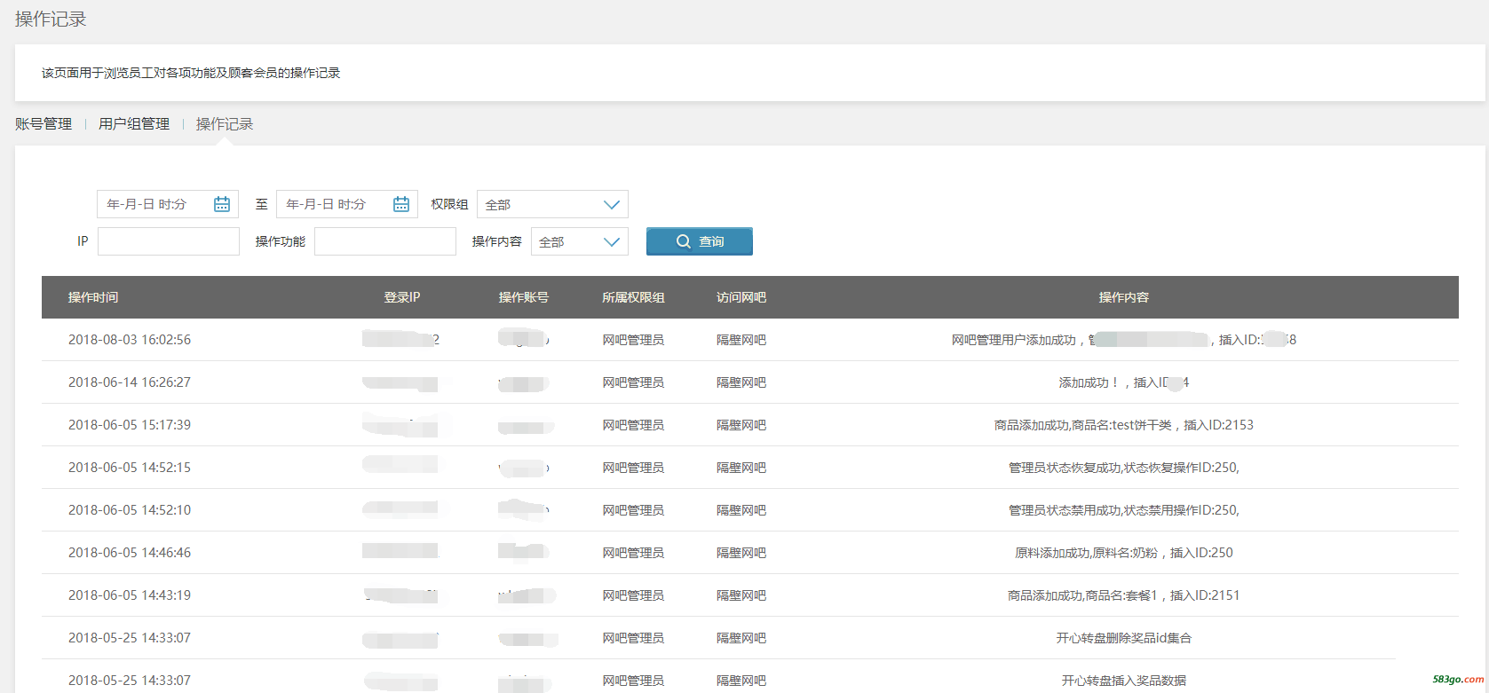Screen dimensions: 1489x693
Task: Select the timestamp 2018-06-05 14:46:46
Action: (130, 553)
